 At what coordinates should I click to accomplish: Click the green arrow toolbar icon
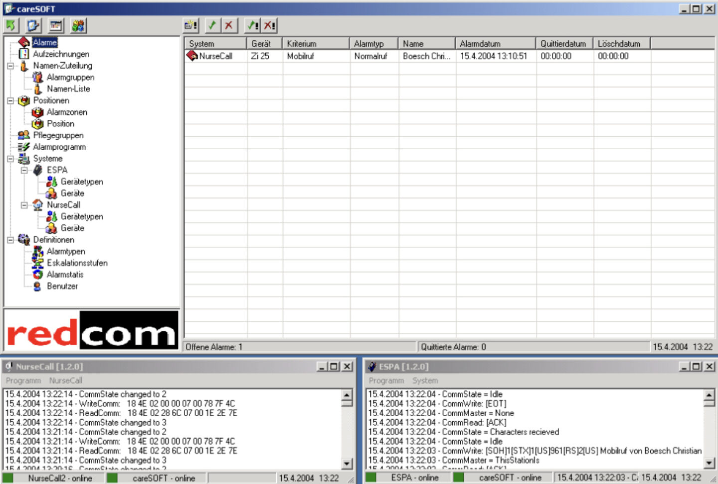(11, 25)
